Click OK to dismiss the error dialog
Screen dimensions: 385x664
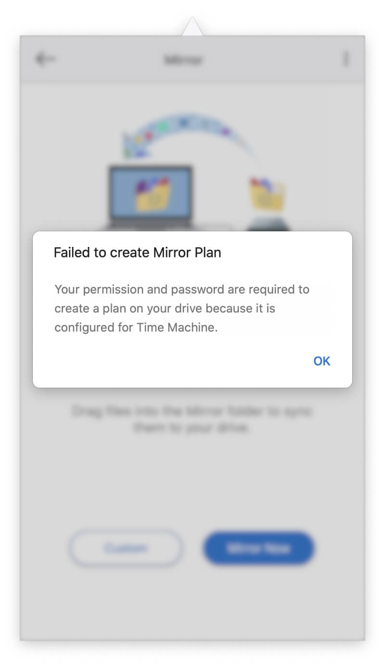(321, 361)
